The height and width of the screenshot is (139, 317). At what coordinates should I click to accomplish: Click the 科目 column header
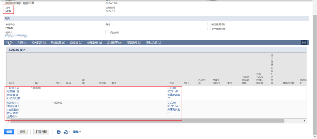11,83
